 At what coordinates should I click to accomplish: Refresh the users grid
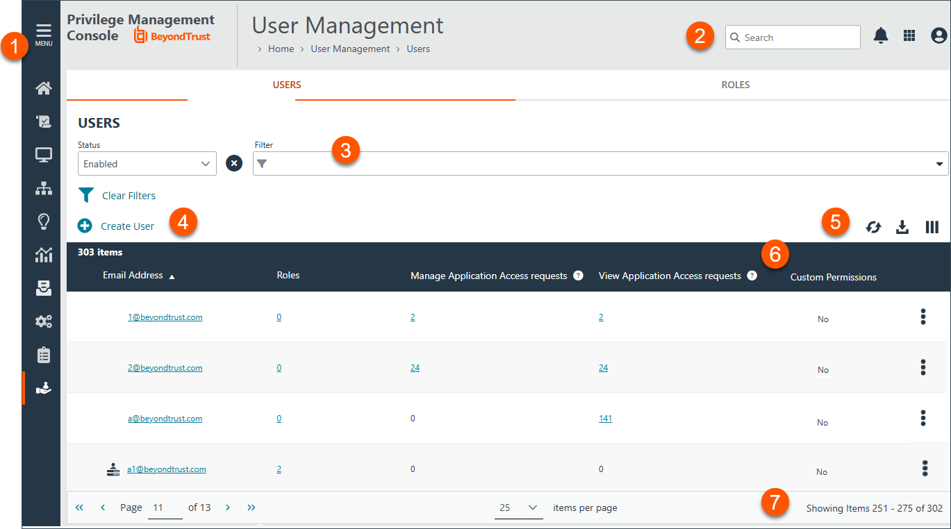pyautogui.click(x=873, y=227)
